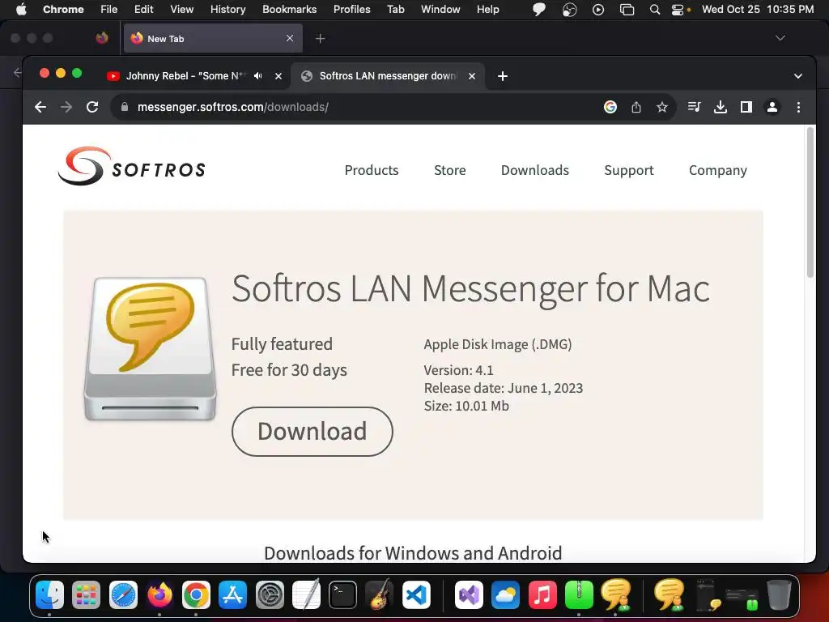The image size is (829, 622).
Task: Click the messenger status menu bar icon
Action: click(x=538, y=9)
